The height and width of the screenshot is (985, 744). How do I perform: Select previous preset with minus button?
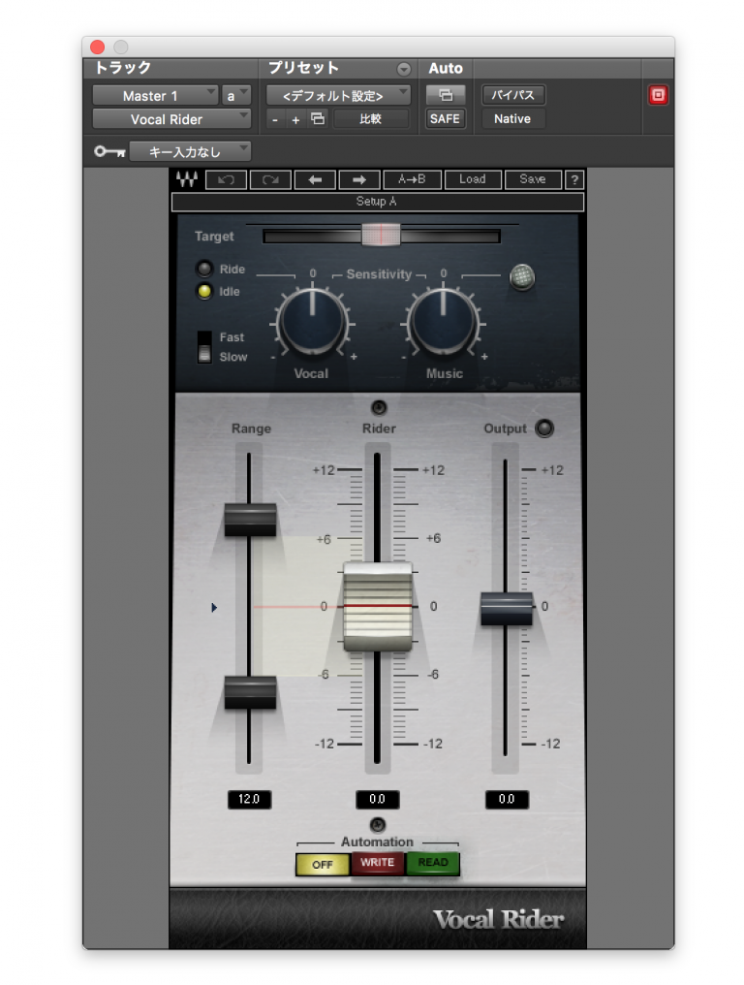[x=275, y=118]
